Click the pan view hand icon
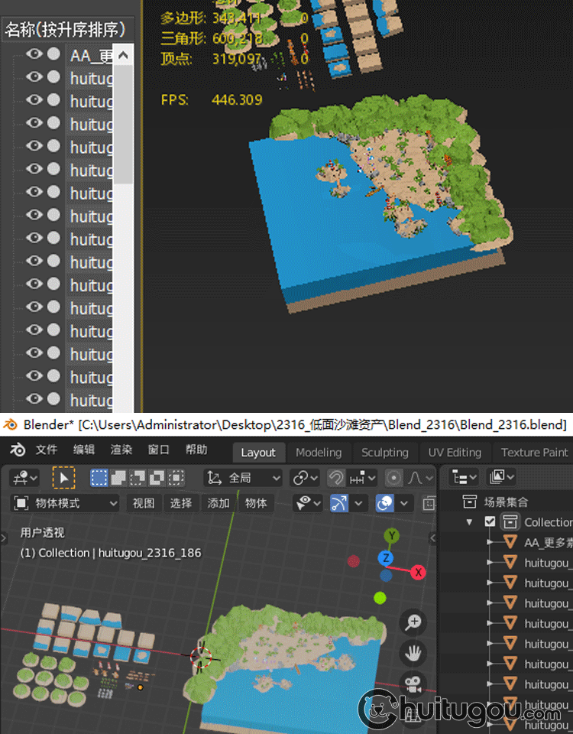Screen dimensions: 573x734 (x=414, y=652)
